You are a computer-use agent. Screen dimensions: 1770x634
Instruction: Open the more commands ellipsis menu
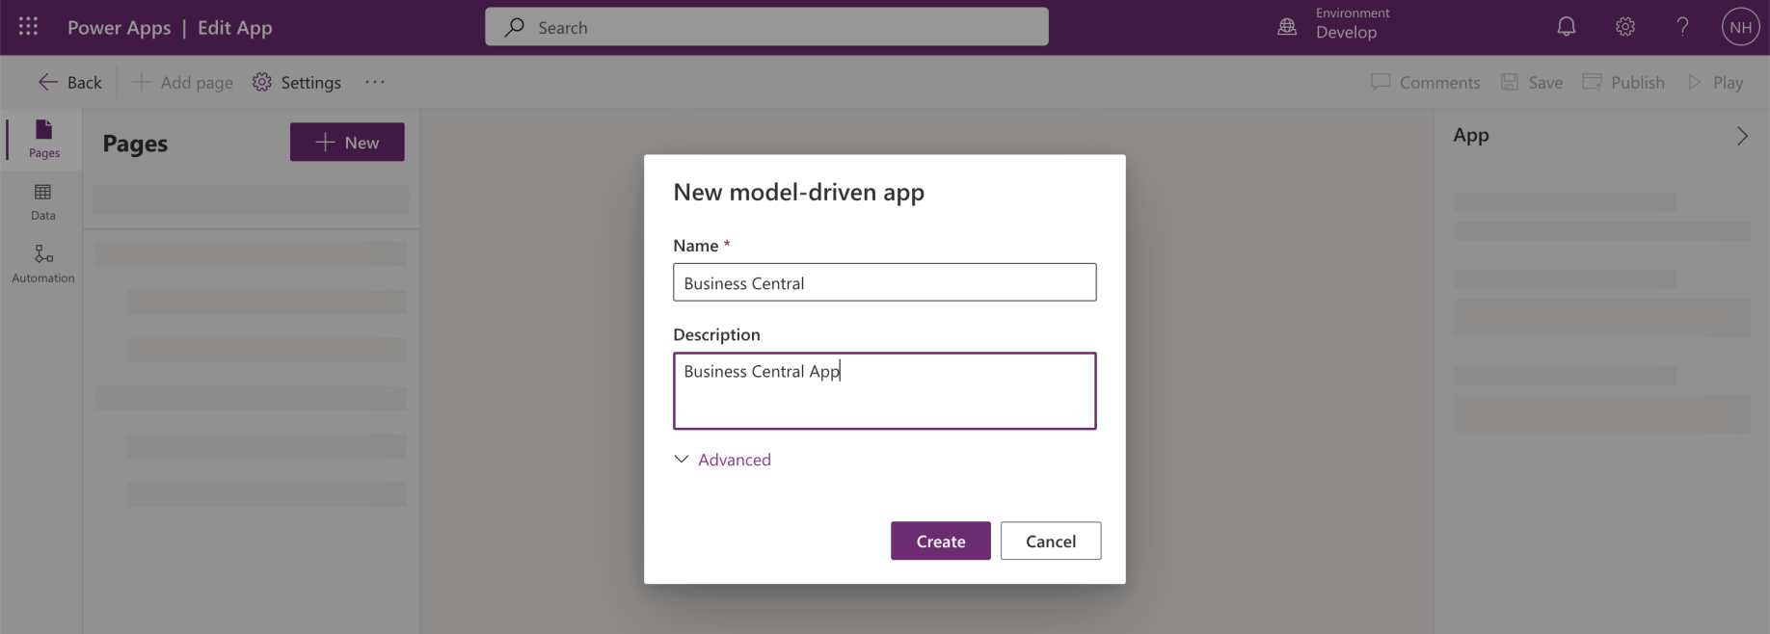tap(375, 82)
